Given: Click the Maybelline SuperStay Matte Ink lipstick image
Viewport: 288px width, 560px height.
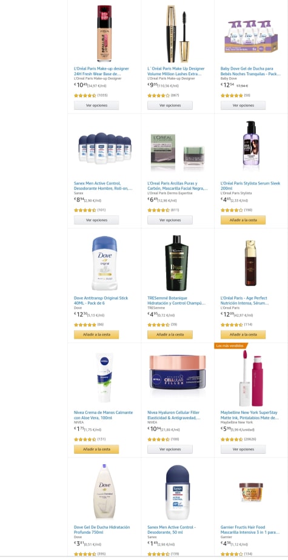Looking at the screenshot, I should [x=251, y=378].
